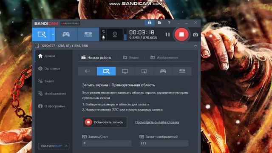Viewport: 272px width, 153px height.
Task: Toggle the mouse cursor effects icon
Action: (x=103, y=31)
